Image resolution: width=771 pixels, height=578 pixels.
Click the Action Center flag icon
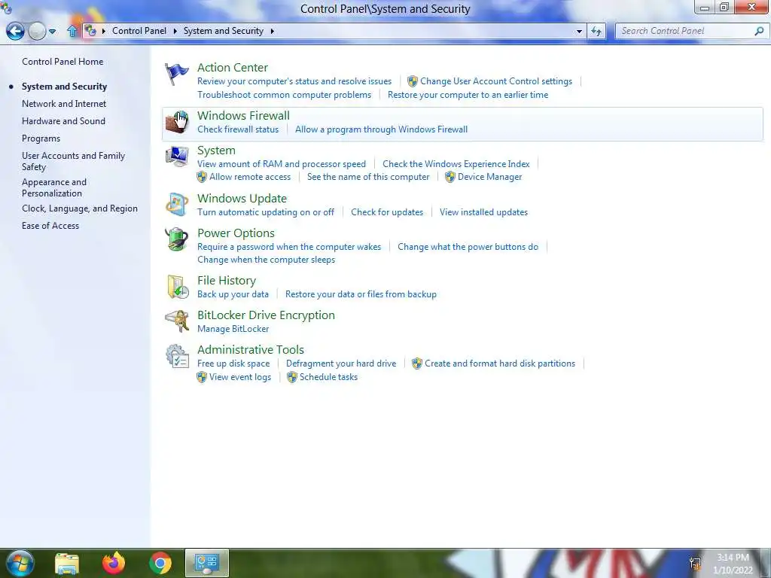[176, 75]
